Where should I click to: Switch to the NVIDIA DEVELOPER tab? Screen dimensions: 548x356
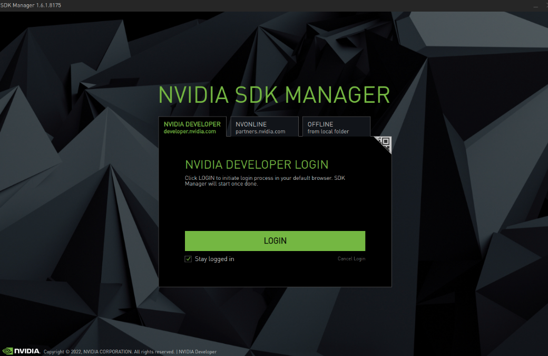coord(192,127)
